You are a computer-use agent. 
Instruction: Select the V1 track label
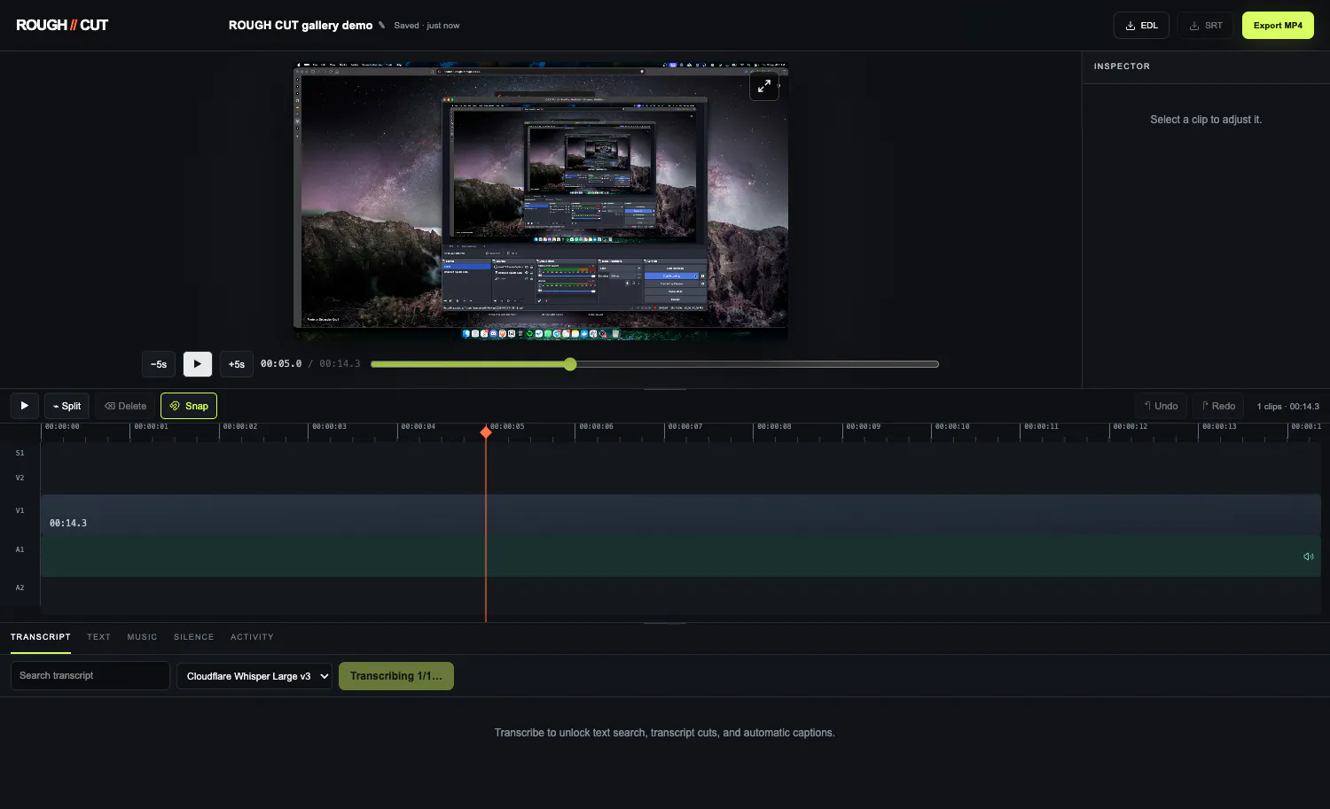click(x=20, y=510)
